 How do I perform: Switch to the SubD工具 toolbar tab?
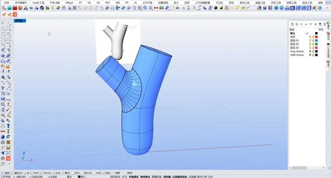[39, 2]
